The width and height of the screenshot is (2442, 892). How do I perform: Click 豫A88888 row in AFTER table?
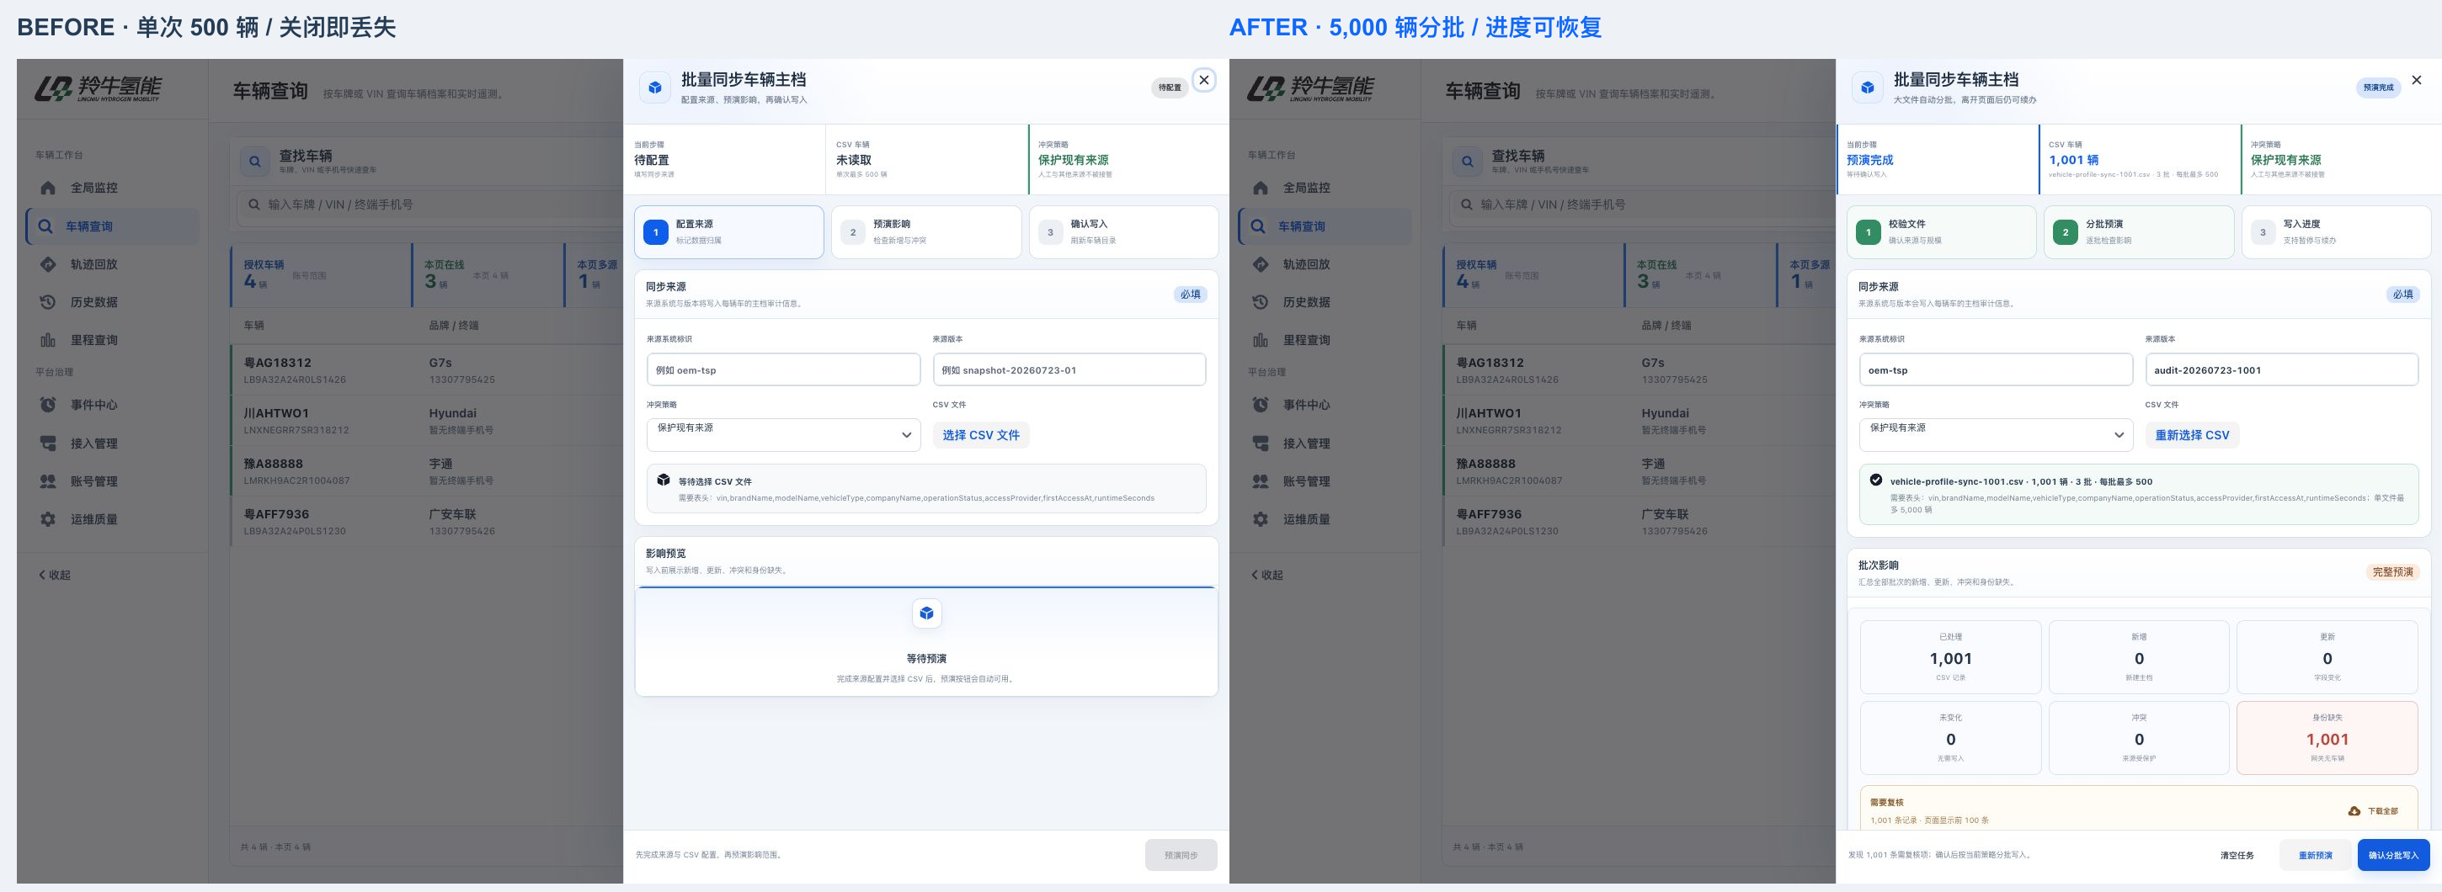(x=1638, y=470)
